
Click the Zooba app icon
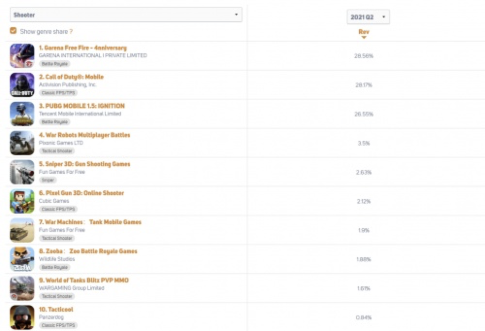pyautogui.click(x=22, y=260)
